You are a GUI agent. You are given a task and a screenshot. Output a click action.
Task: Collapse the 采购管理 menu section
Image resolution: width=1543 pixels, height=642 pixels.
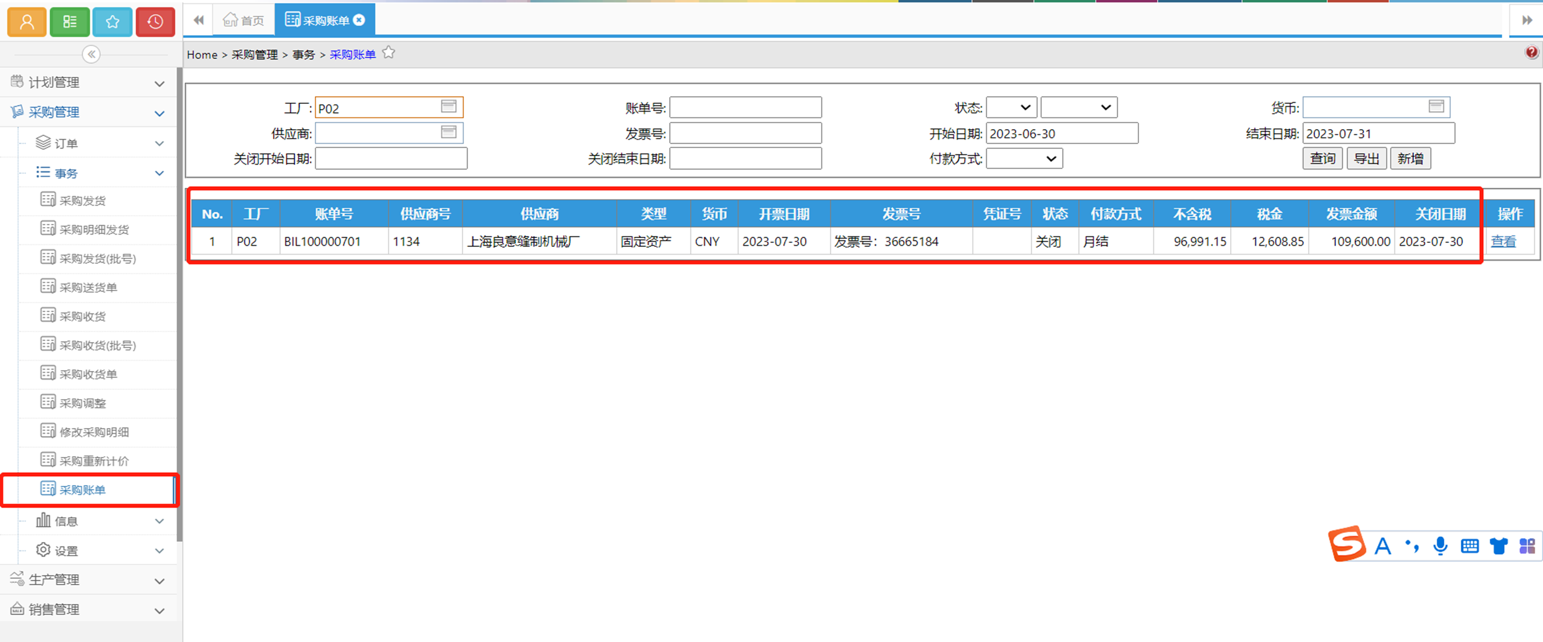88,113
